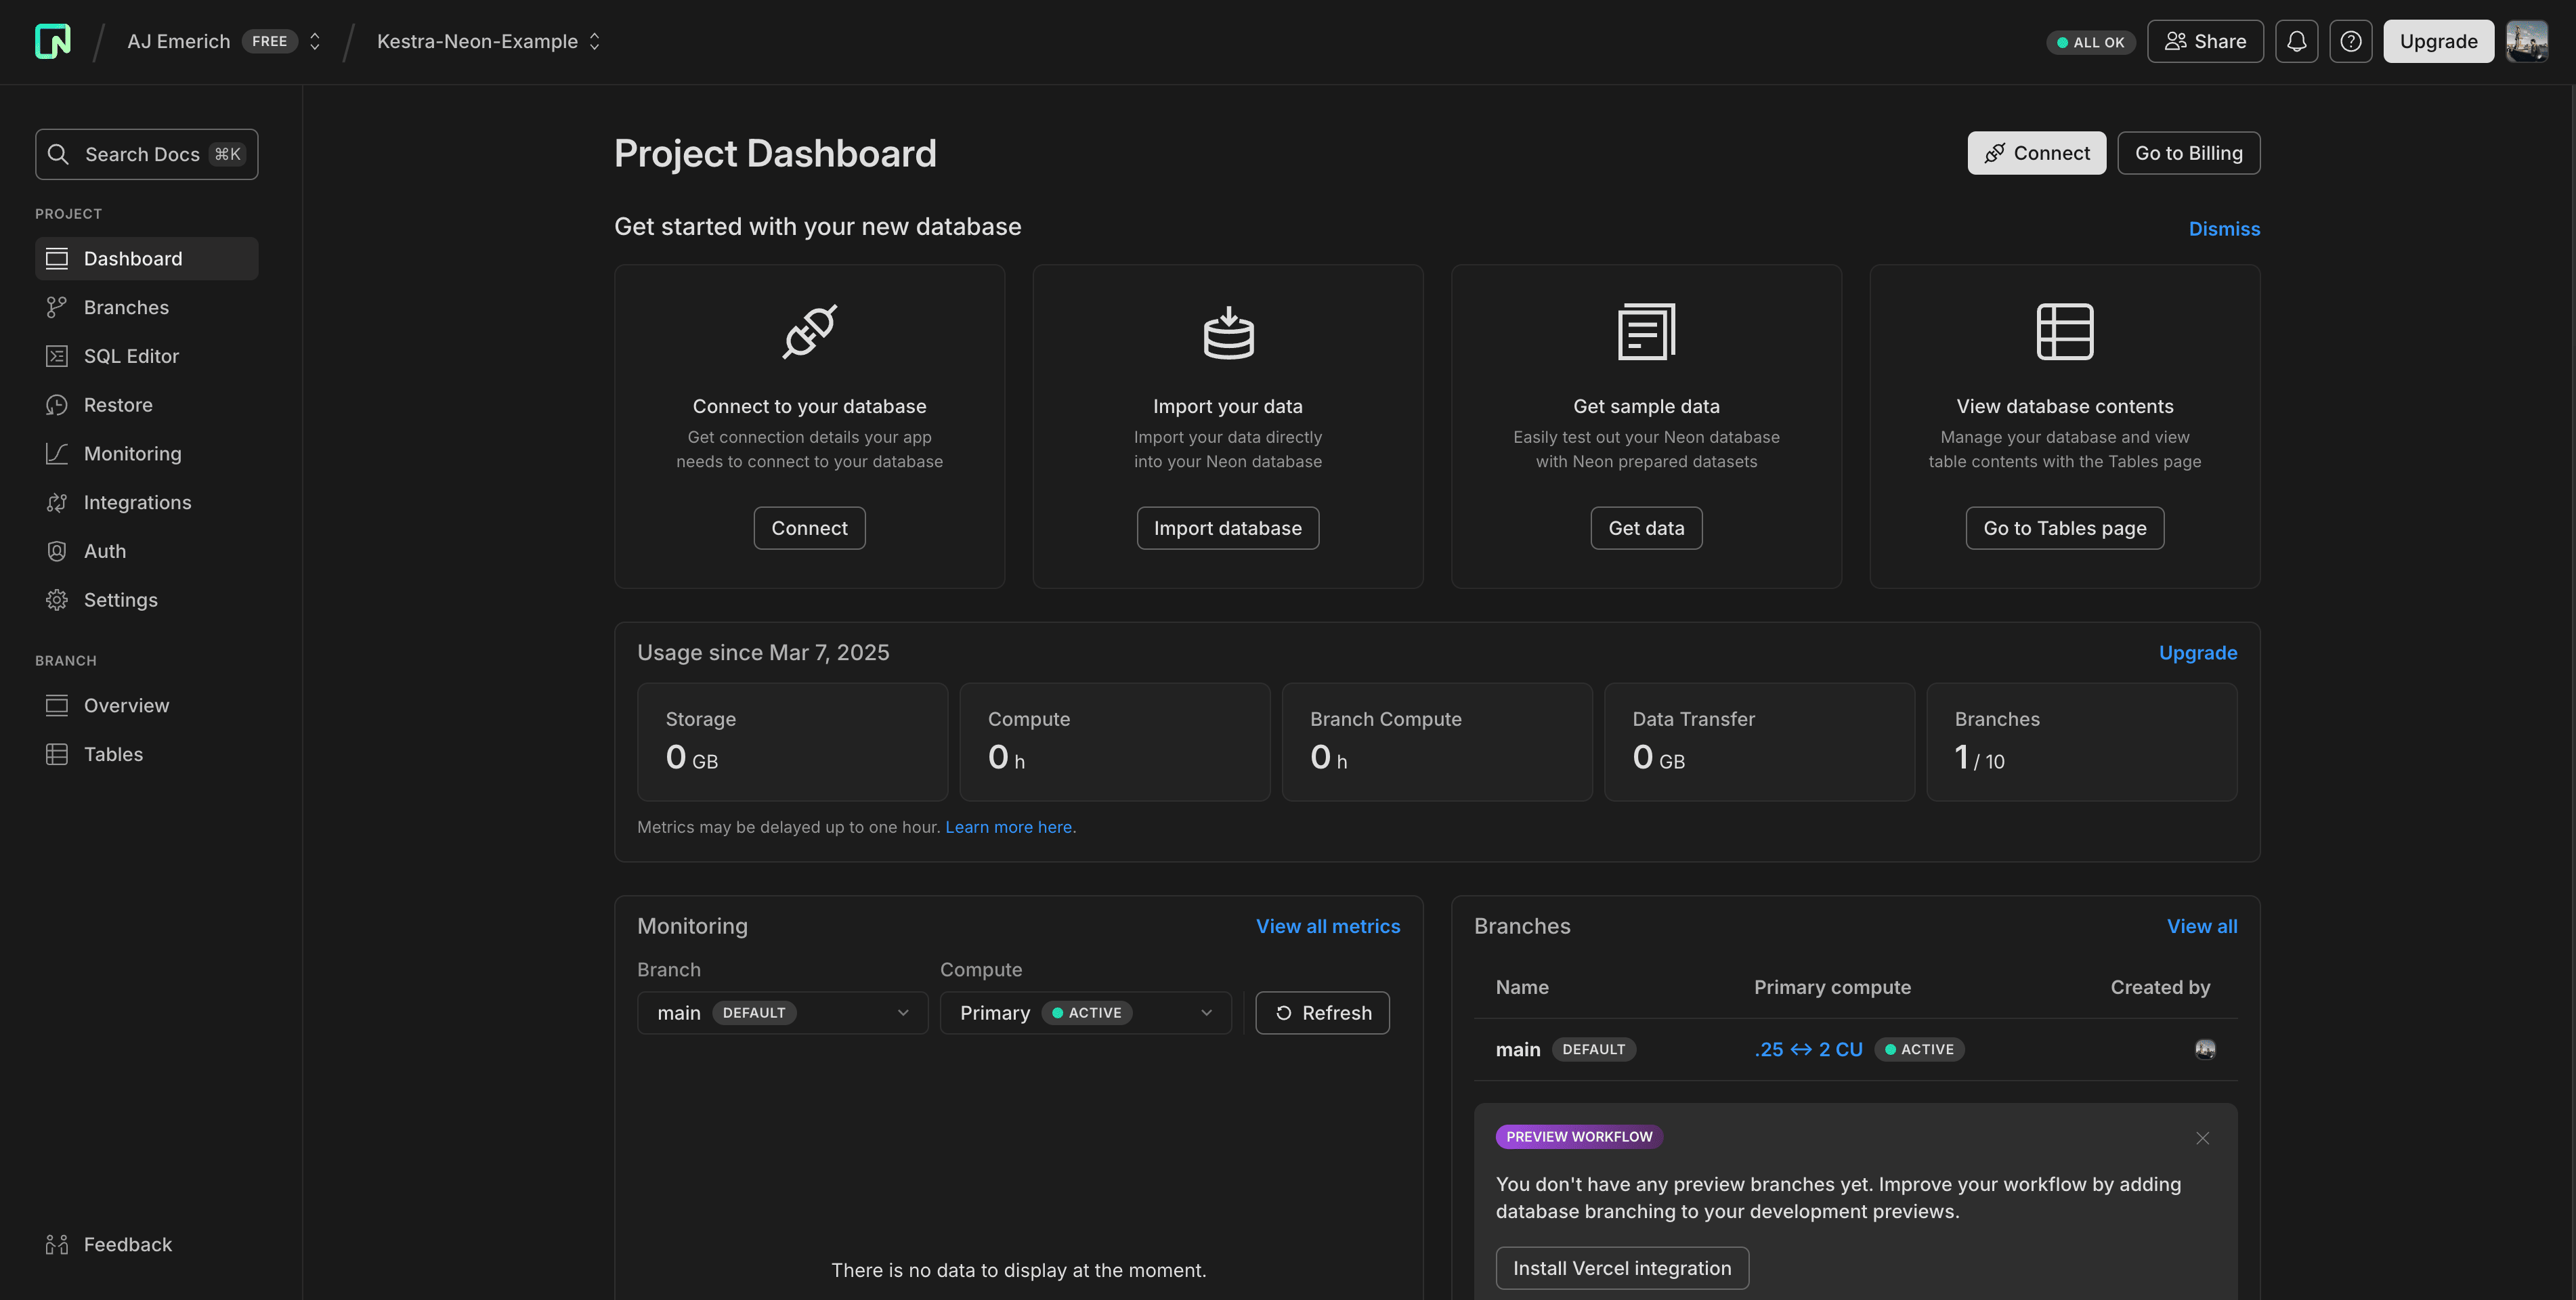Viewport: 2576px width, 1300px height.
Task: Click the Refresh monitoring button
Action: 1322,1013
